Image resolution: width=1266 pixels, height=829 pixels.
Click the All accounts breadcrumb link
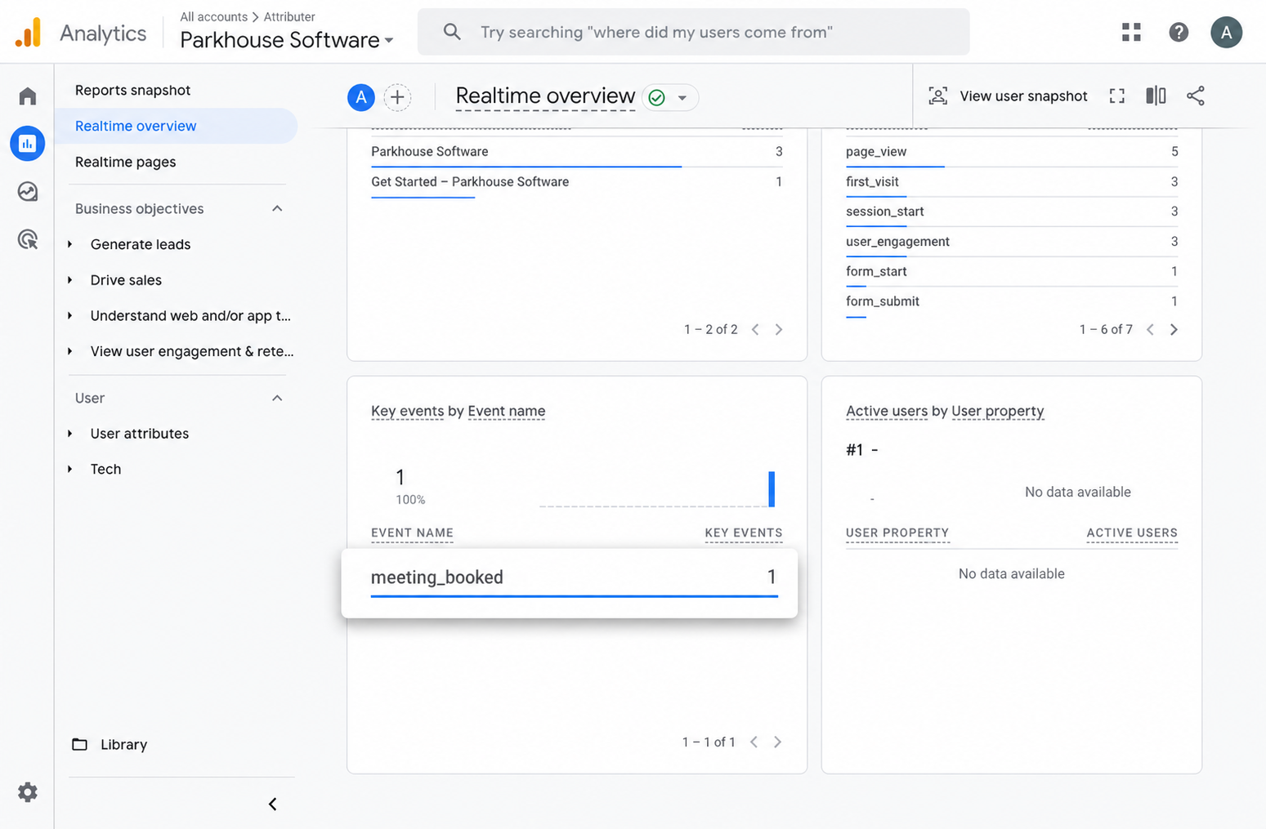pos(213,16)
